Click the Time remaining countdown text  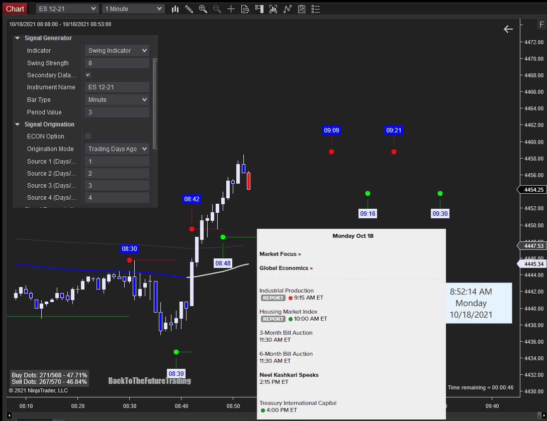pyautogui.click(x=481, y=387)
